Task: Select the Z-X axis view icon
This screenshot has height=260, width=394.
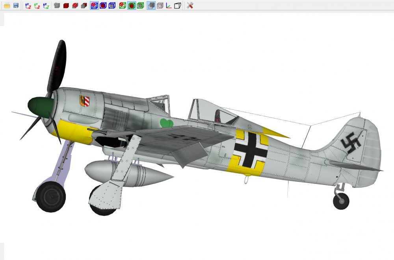Action: (28, 5)
